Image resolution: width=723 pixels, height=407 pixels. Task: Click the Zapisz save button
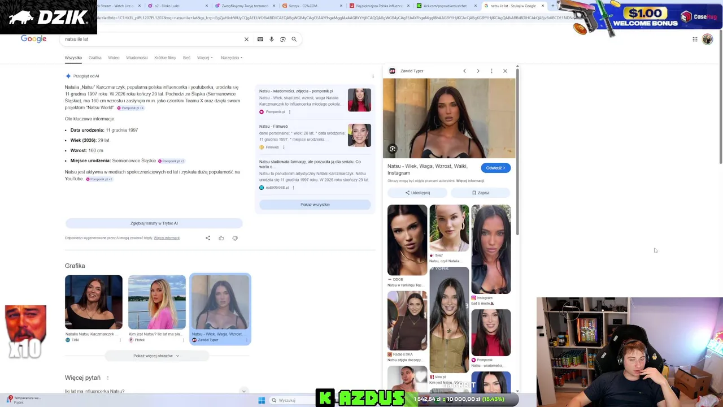pos(481,193)
